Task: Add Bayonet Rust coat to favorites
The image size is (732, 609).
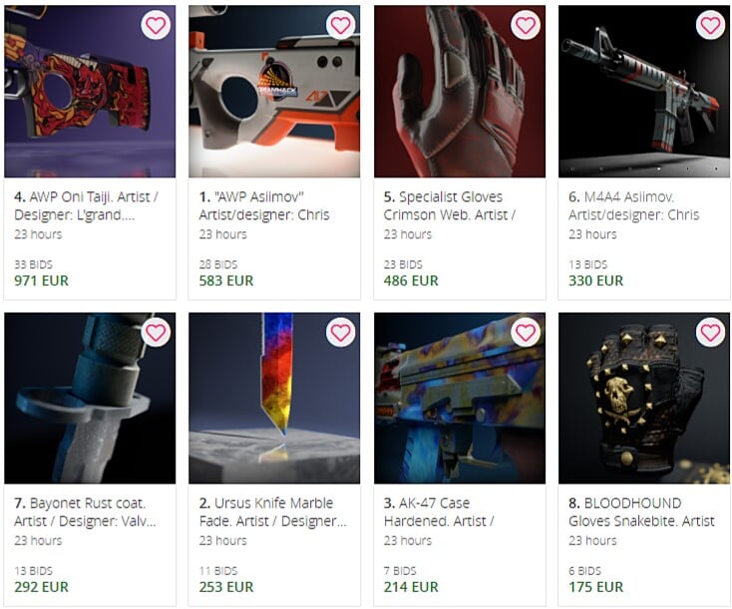Action: pos(156,332)
